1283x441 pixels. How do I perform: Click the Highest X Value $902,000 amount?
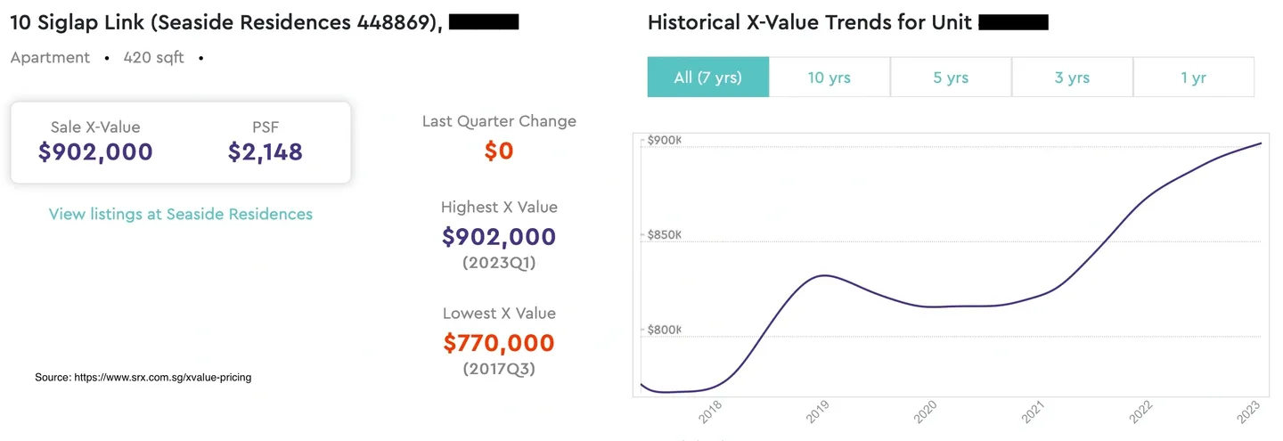(499, 237)
